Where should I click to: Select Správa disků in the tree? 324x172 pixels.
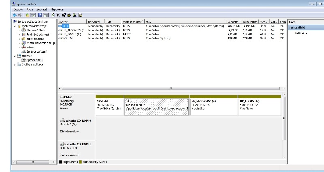32,60
